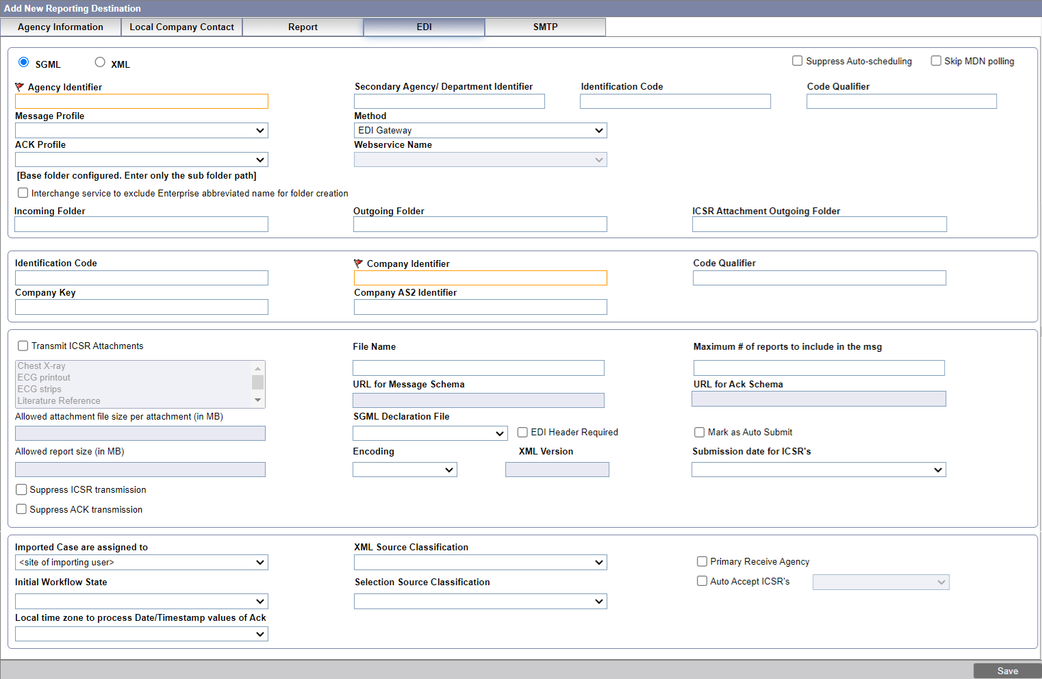1042x679 pixels.
Task: Enable Suppress ICSR transmission
Action: 21,489
